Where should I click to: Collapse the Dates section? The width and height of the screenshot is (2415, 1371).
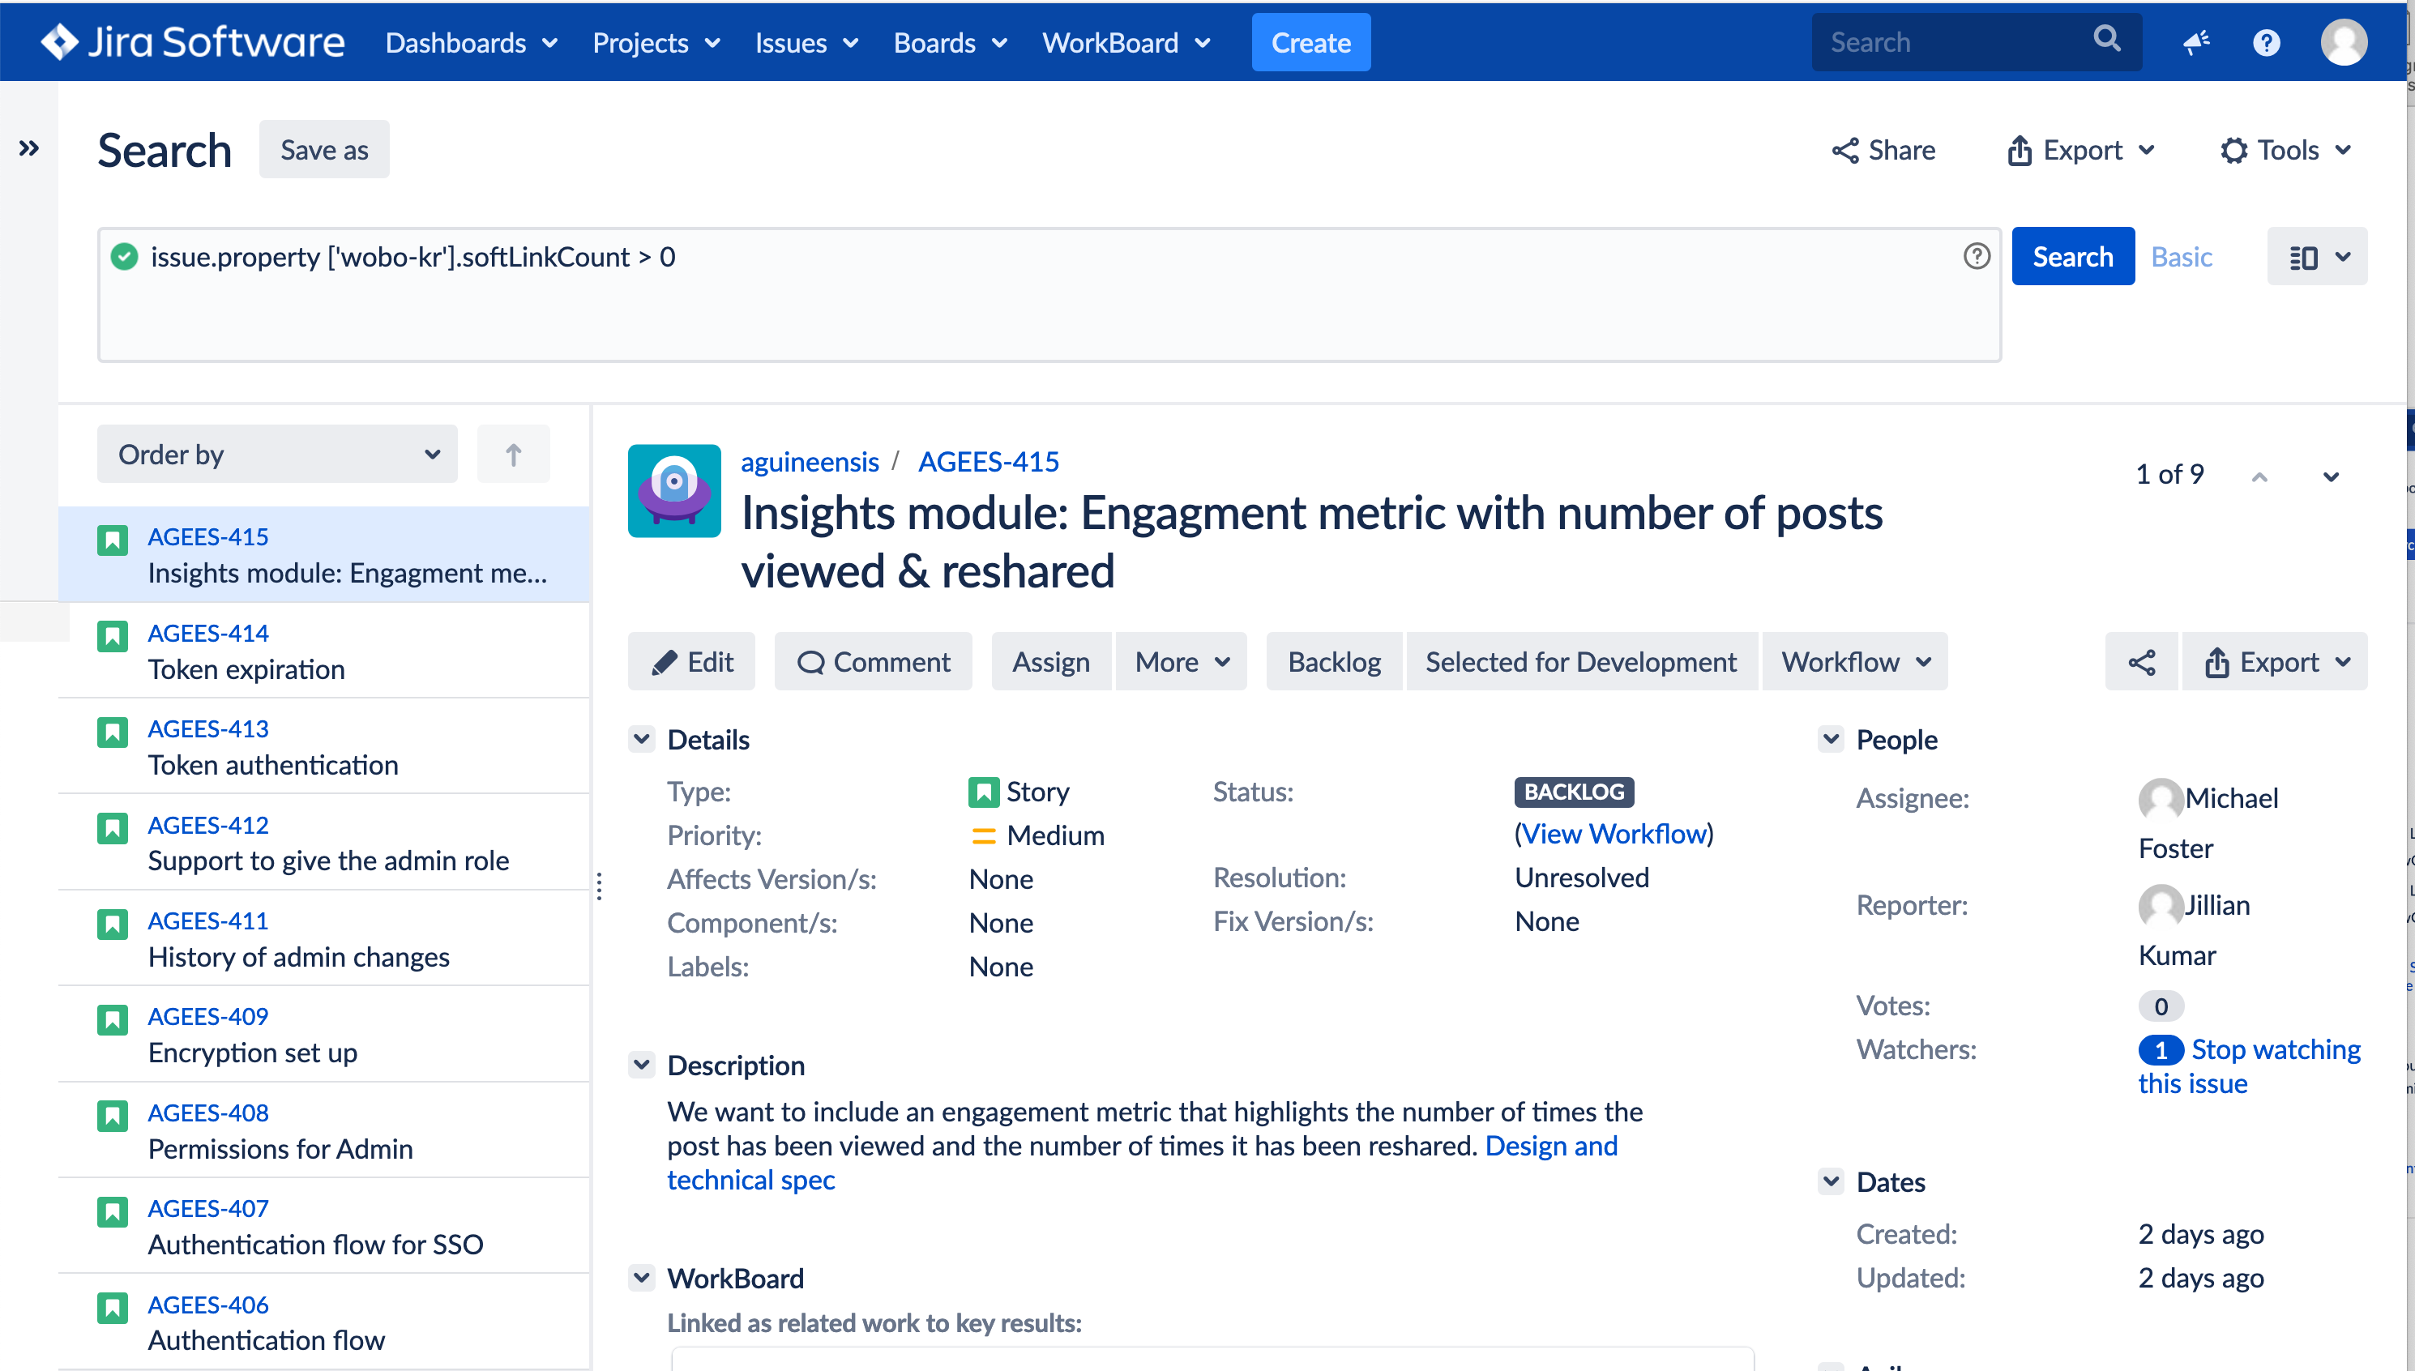(1832, 1181)
